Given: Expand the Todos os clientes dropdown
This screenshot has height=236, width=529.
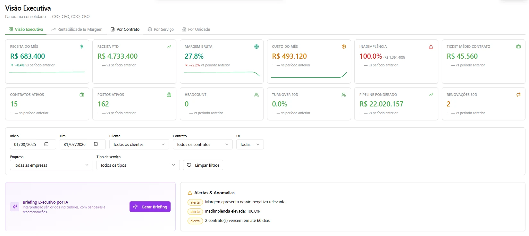Looking at the screenshot, I should tap(139, 144).
